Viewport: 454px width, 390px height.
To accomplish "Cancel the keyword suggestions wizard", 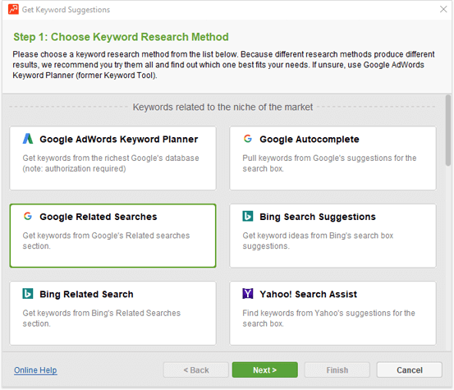I will point(410,370).
